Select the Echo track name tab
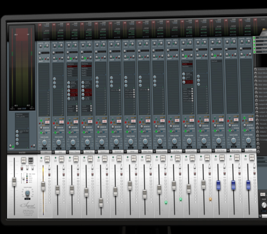267x234 pixels. coord(250,150)
